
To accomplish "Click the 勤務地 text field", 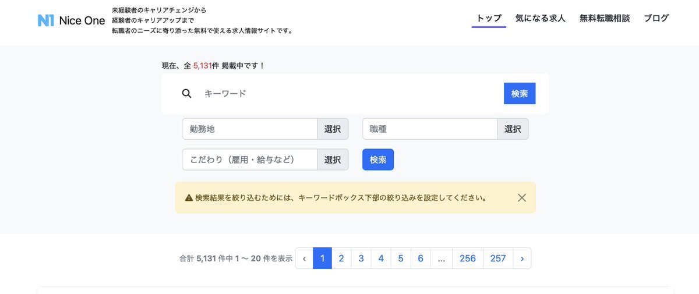I will [x=250, y=129].
